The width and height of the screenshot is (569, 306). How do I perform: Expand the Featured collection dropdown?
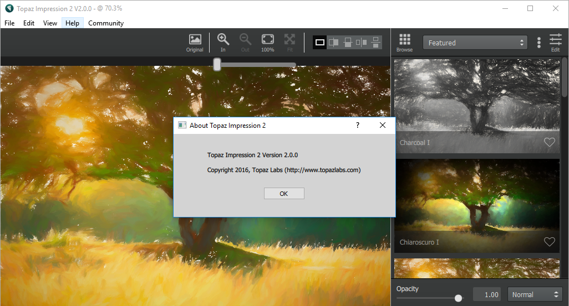pos(475,43)
